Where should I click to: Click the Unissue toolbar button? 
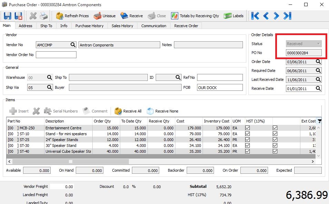tap(104, 16)
